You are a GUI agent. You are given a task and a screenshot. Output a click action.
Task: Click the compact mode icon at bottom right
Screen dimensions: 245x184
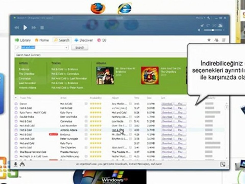coord(223,164)
